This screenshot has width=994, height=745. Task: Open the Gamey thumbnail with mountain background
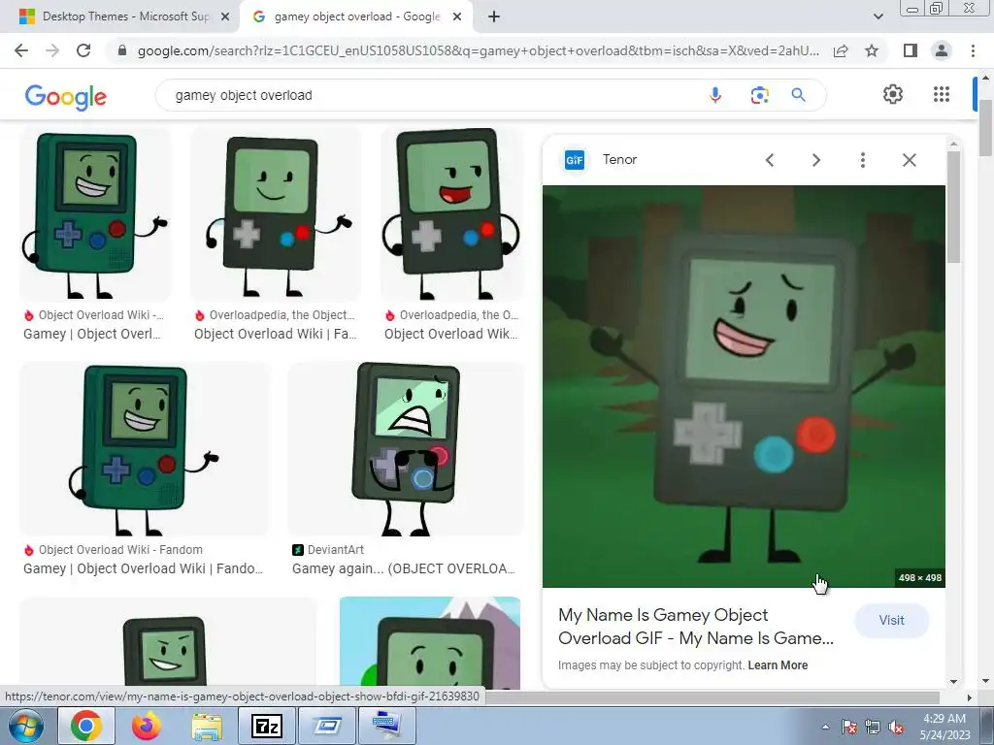430,643
